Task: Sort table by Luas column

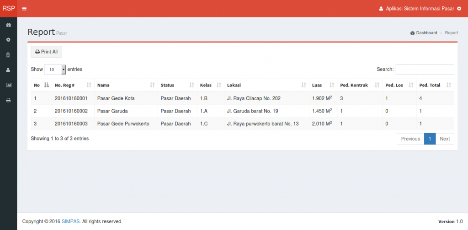Action: [x=323, y=85]
